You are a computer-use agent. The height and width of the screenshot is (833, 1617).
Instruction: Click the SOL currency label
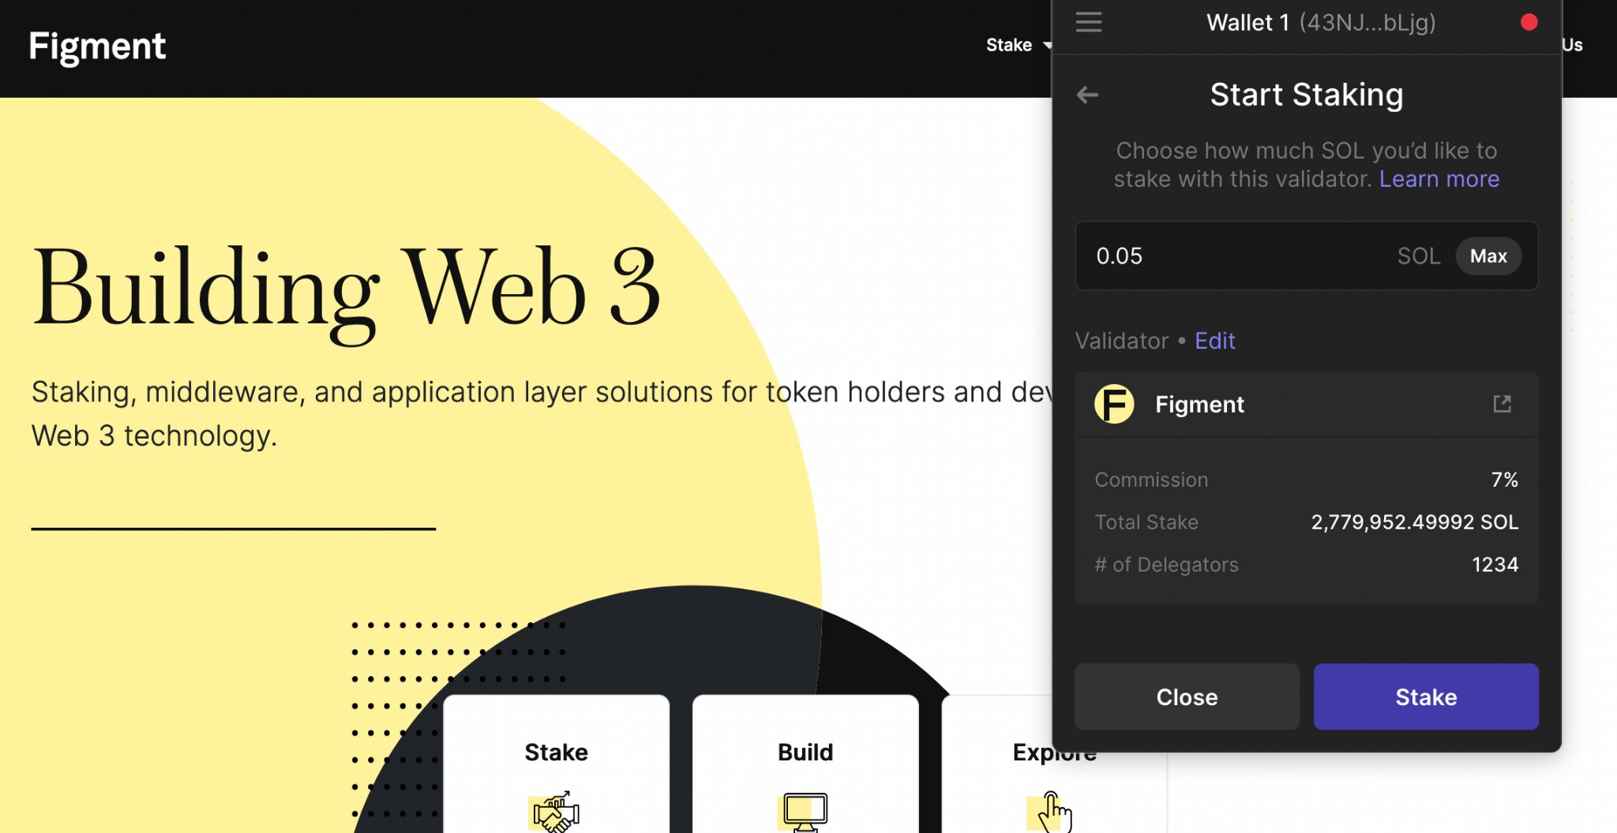click(1418, 256)
